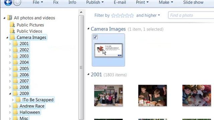This screenshot has height=120, width=214.
Task: Select the Andrew Race folder icon
Action: pos(15,106)
